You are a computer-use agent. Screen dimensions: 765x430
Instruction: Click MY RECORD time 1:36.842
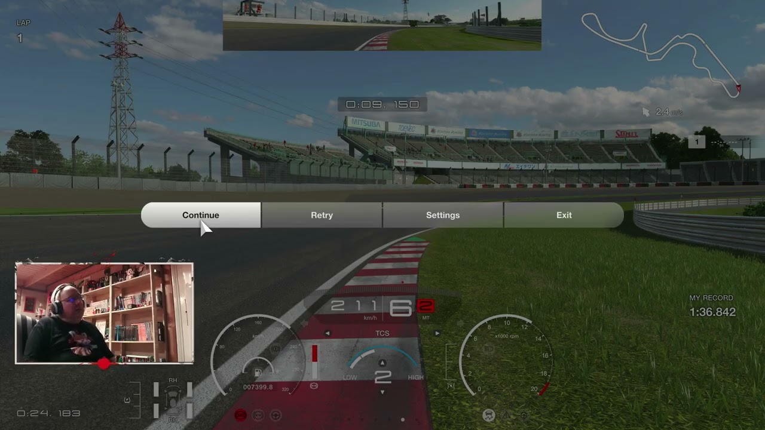[712, 312]
